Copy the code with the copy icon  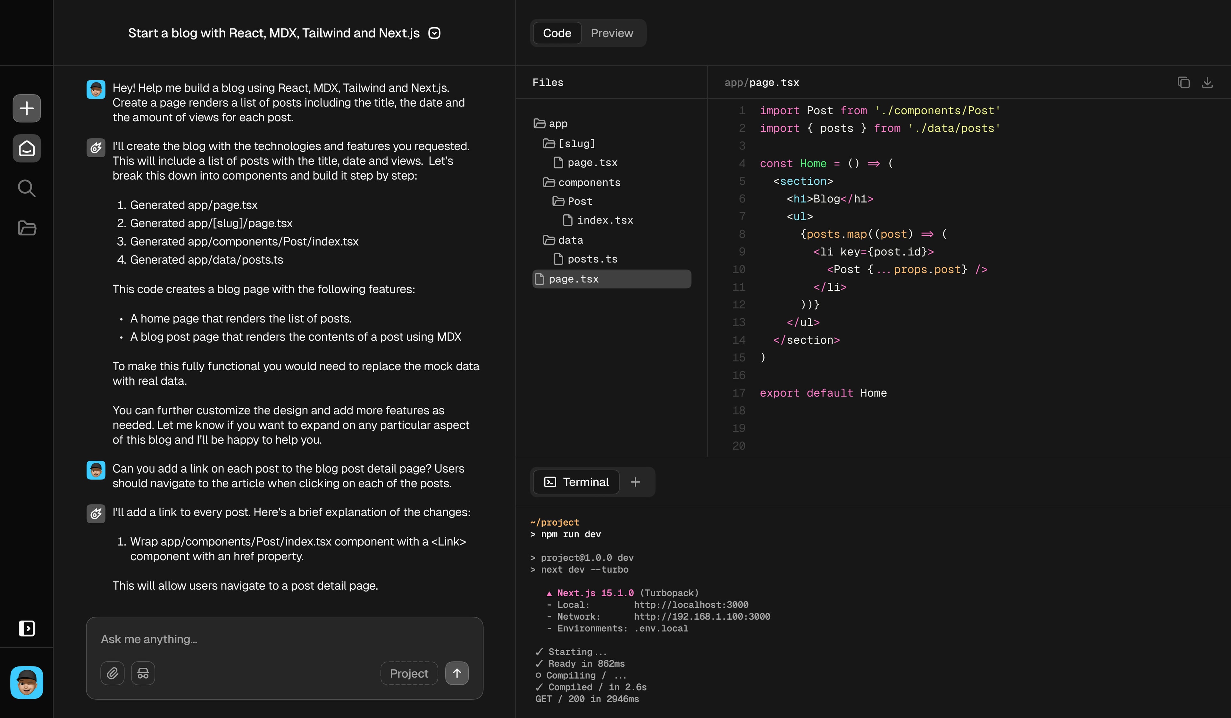(x=1184, y=82)
